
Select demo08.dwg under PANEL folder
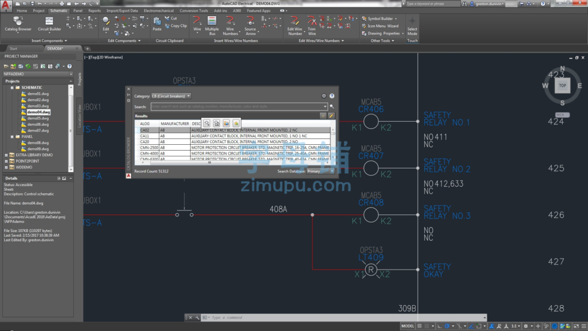pos(38,143)
